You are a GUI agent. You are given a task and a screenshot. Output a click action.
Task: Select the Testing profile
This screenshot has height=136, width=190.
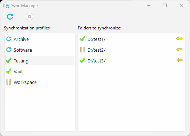tap(40, 61)
